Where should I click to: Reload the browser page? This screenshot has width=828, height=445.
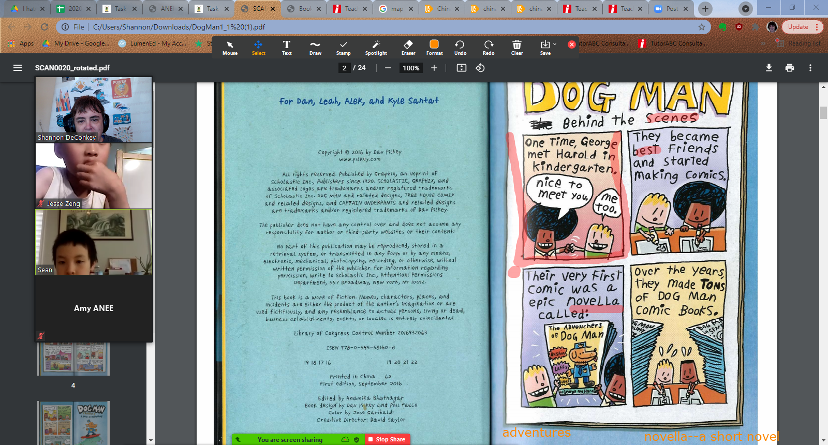[x=45, y=27]
